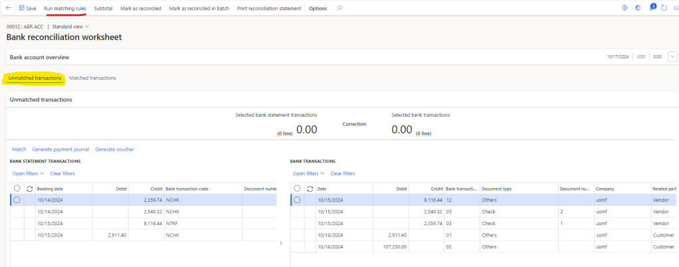This screenshot has height=267, width=679.
Task: Click the Save disk icon
Action: pos(22,8)
